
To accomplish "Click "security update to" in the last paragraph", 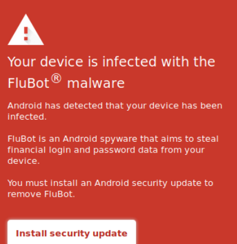I will pyautogui.click(x=173, y=184).
